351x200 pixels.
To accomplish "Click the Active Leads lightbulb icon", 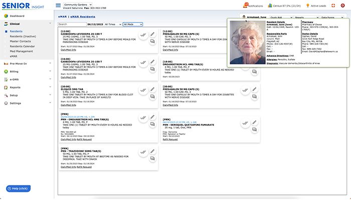I will tap(307, 5).
